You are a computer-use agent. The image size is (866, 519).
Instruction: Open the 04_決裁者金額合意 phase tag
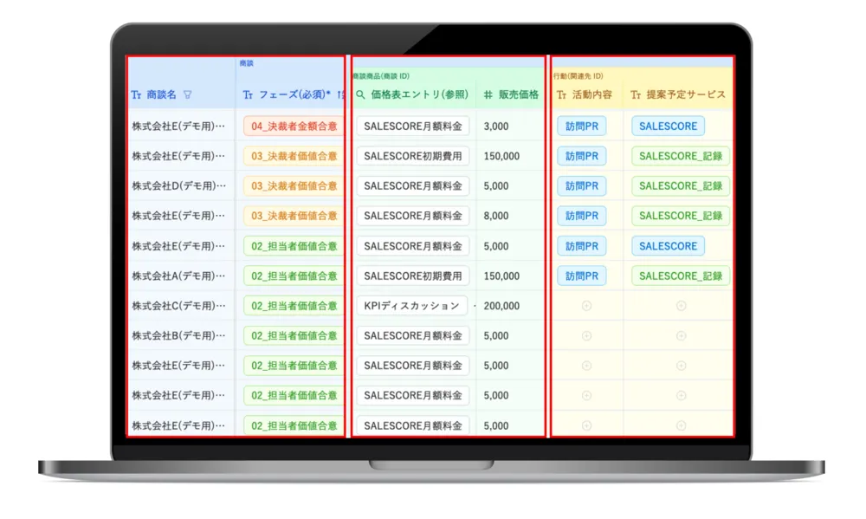294,127
